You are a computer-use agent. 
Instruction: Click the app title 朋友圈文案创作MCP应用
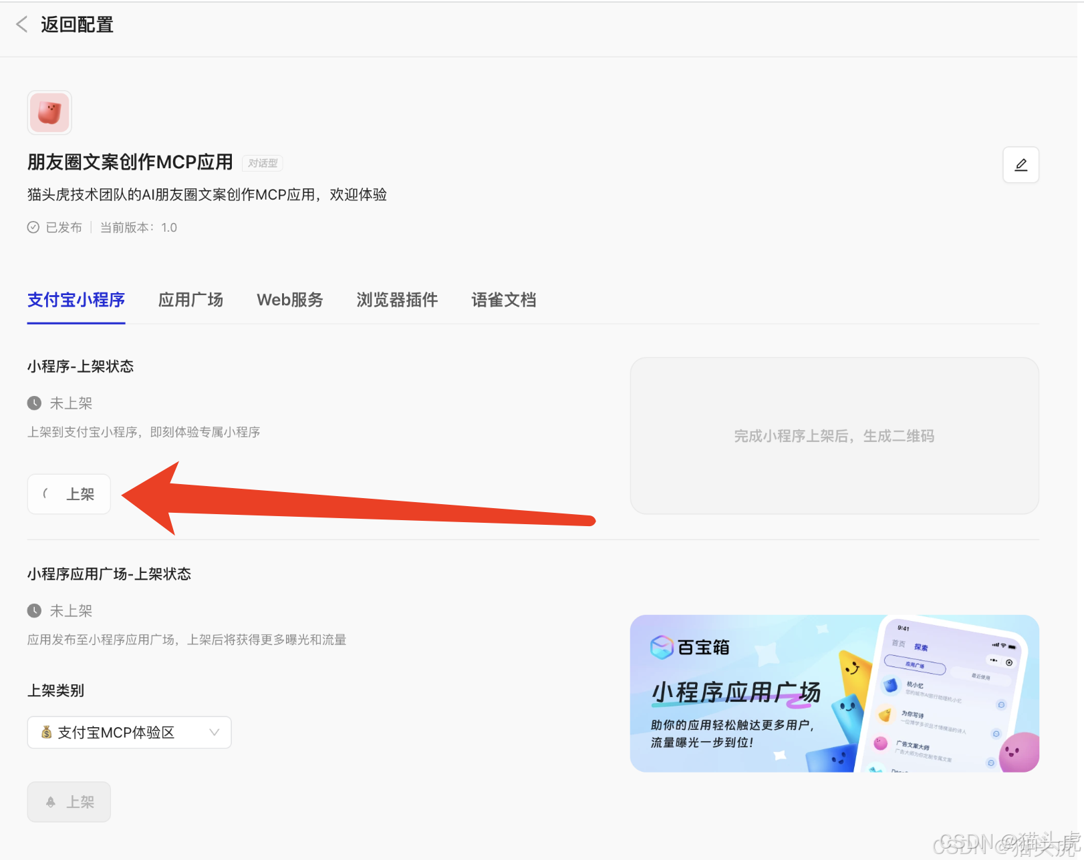click(x=130, y=162)
